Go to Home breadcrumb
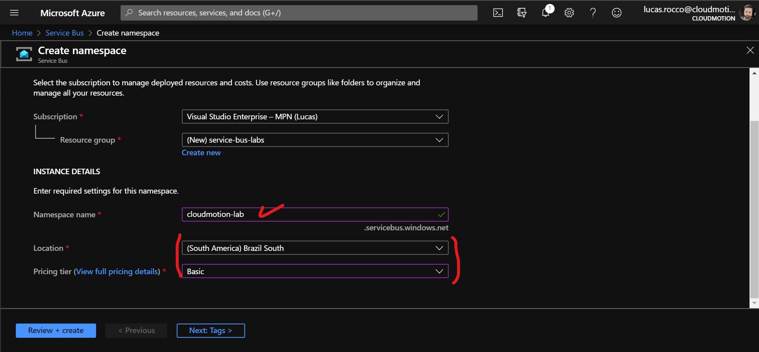Screen dimensions: 759x352 tap(22, 33)
